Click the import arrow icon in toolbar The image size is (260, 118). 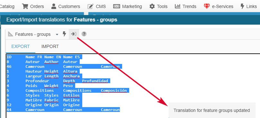pyautogui.click(x=74, y=34)
